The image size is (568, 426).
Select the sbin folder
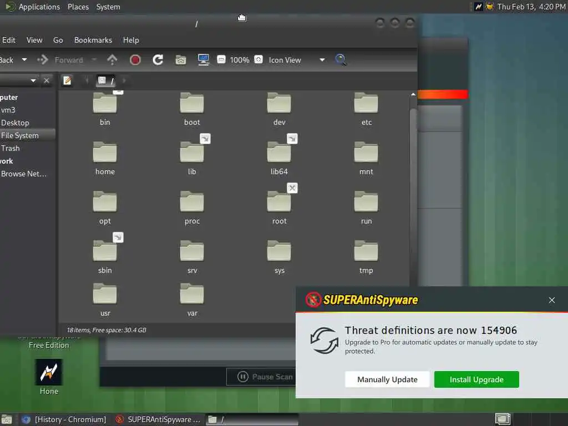(x=105, y=256)
